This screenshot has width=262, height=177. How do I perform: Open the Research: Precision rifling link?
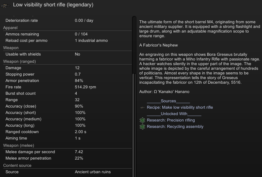point(171,120)
